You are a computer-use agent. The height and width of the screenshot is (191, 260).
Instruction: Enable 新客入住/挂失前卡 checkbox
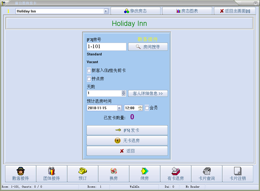tap(89, 71)
